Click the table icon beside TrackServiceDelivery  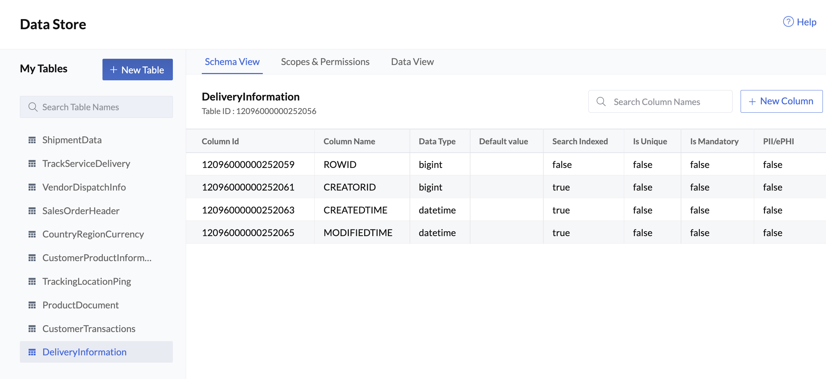pyautogui.click(x=32, y=163)
